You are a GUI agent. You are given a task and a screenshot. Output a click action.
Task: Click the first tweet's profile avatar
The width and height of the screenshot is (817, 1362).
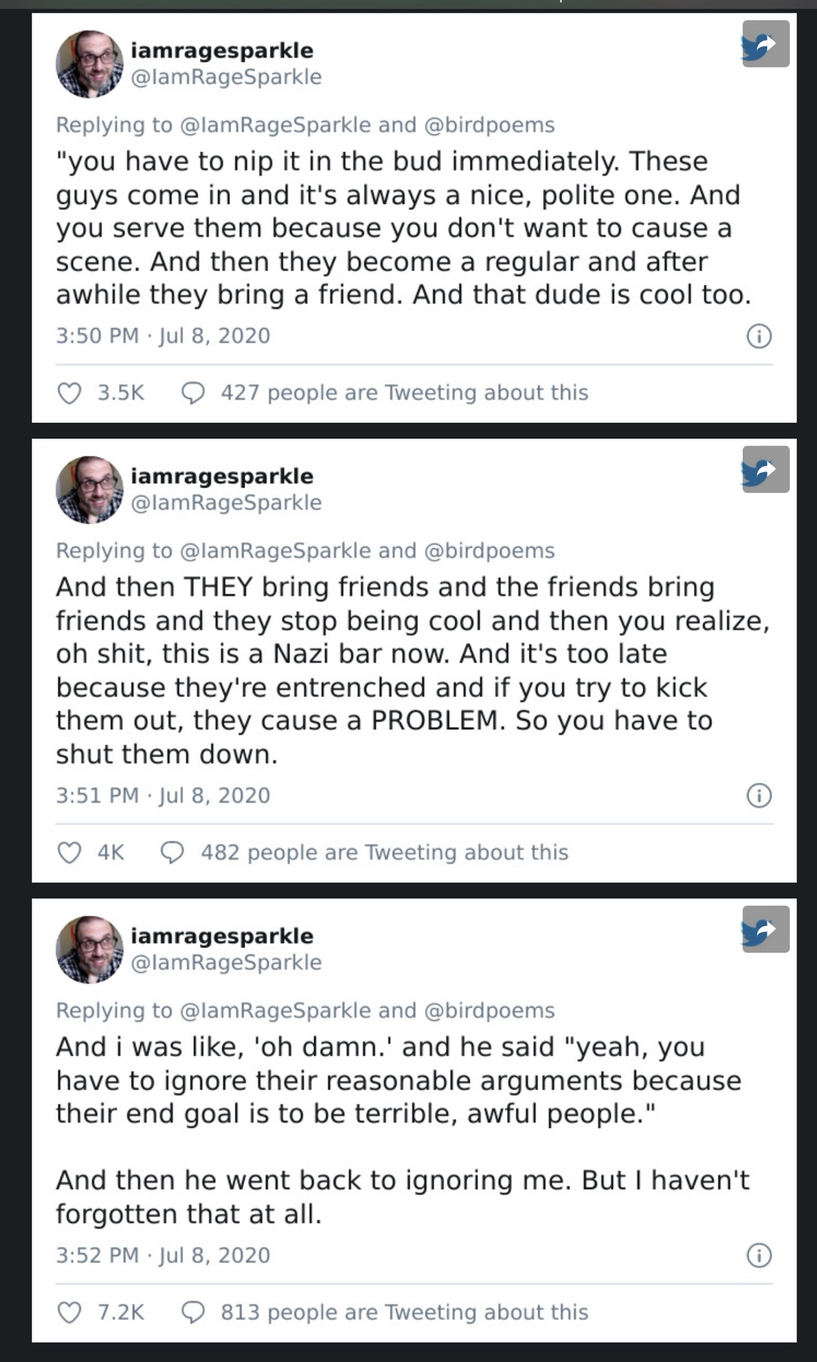(x=89, y=64)
